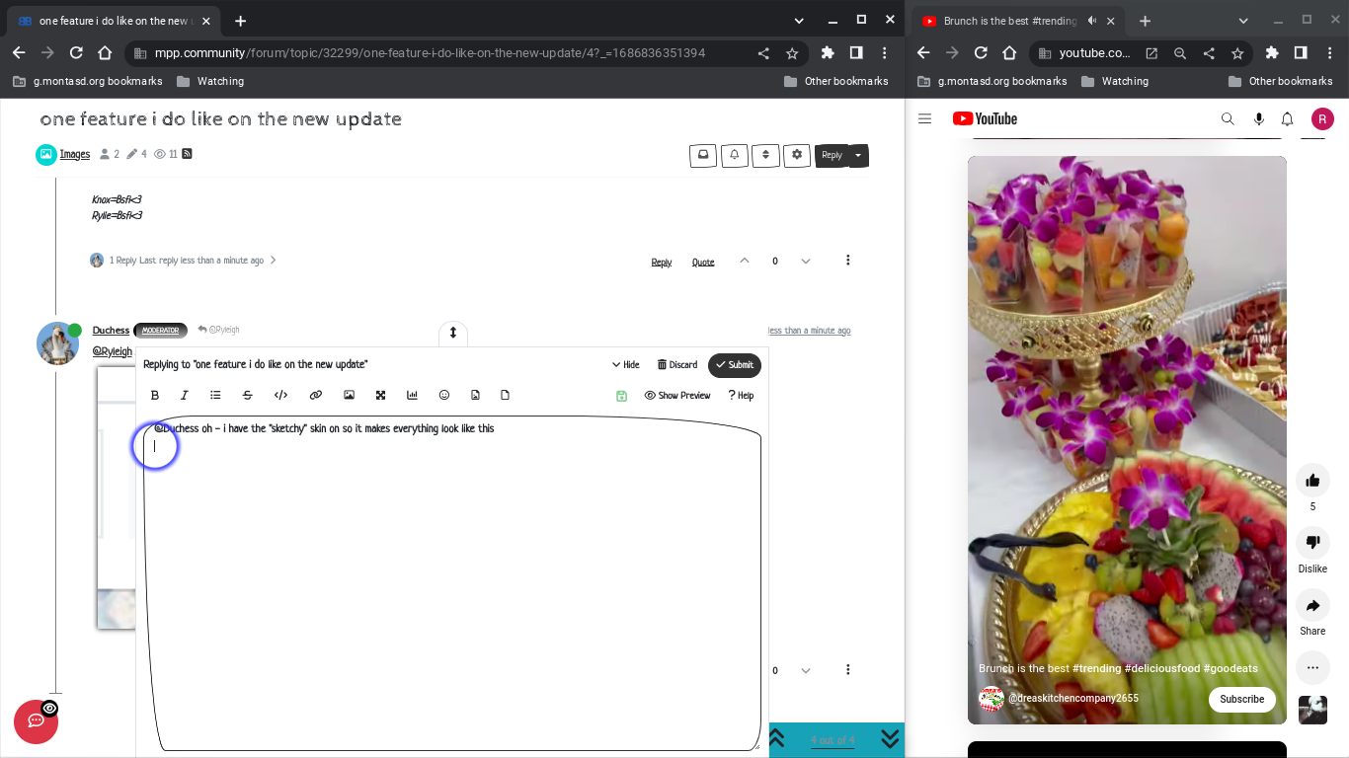
Task: Click the forum topic tools gear icon
Action: (797, 155)
